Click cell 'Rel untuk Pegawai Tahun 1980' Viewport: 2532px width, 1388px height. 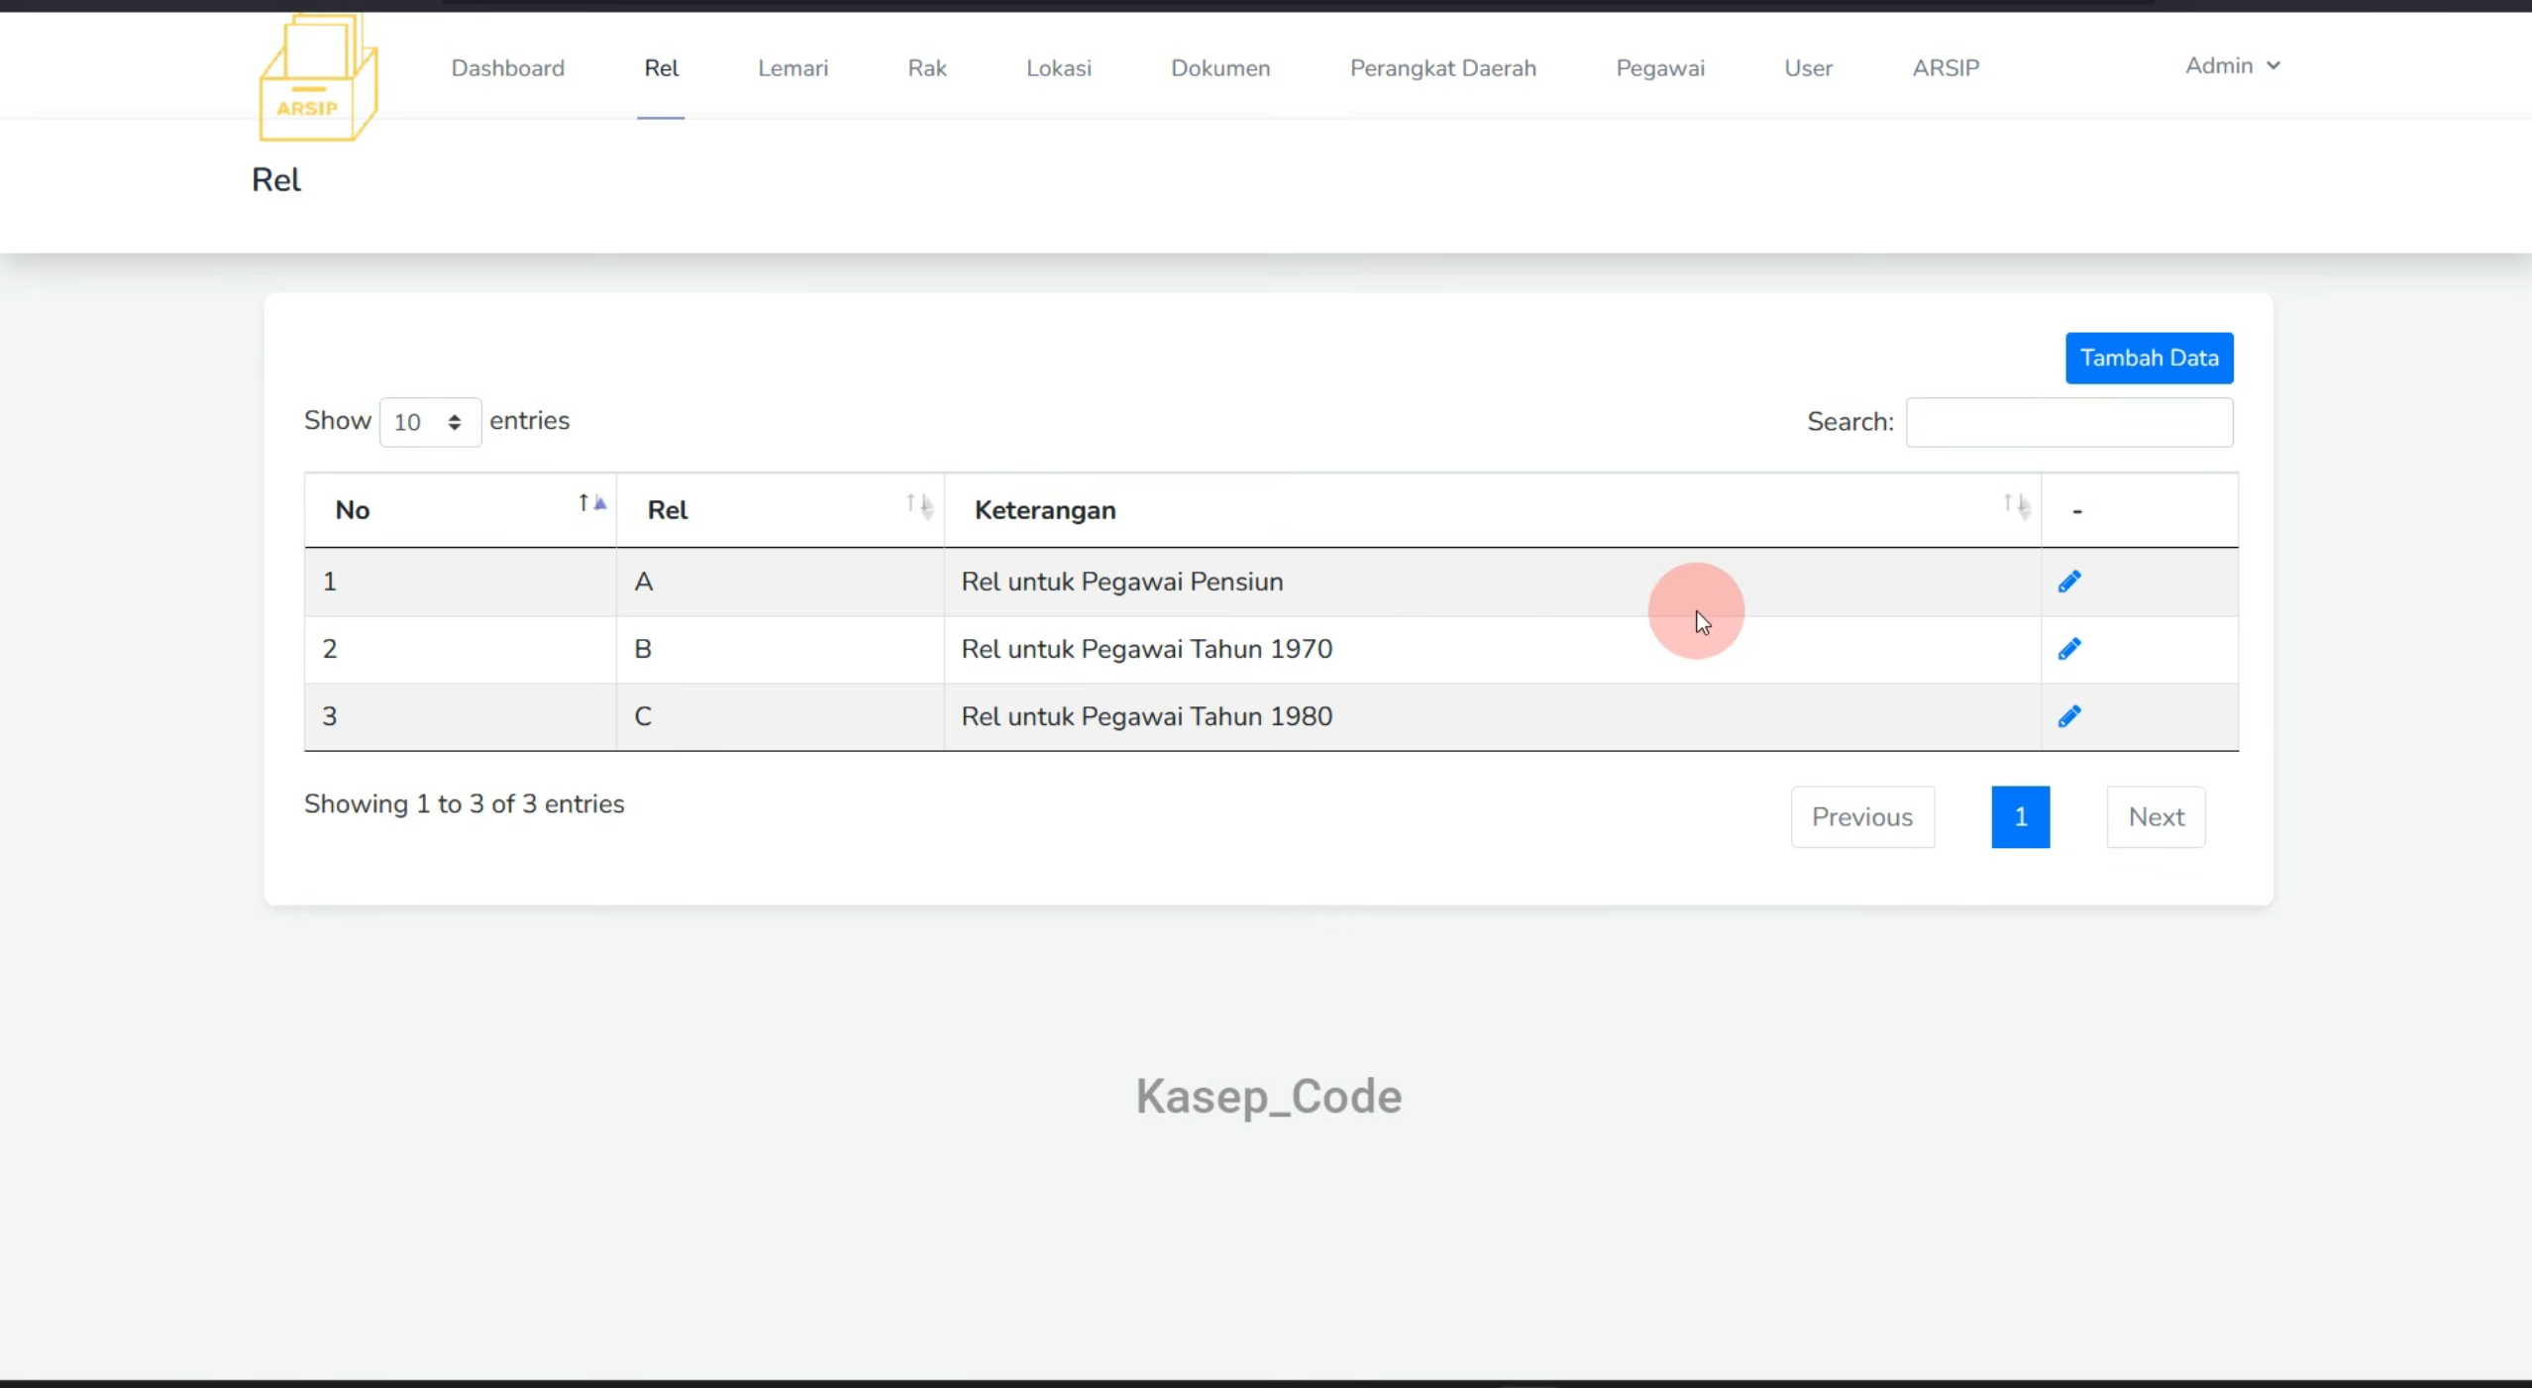(1492, 716)
